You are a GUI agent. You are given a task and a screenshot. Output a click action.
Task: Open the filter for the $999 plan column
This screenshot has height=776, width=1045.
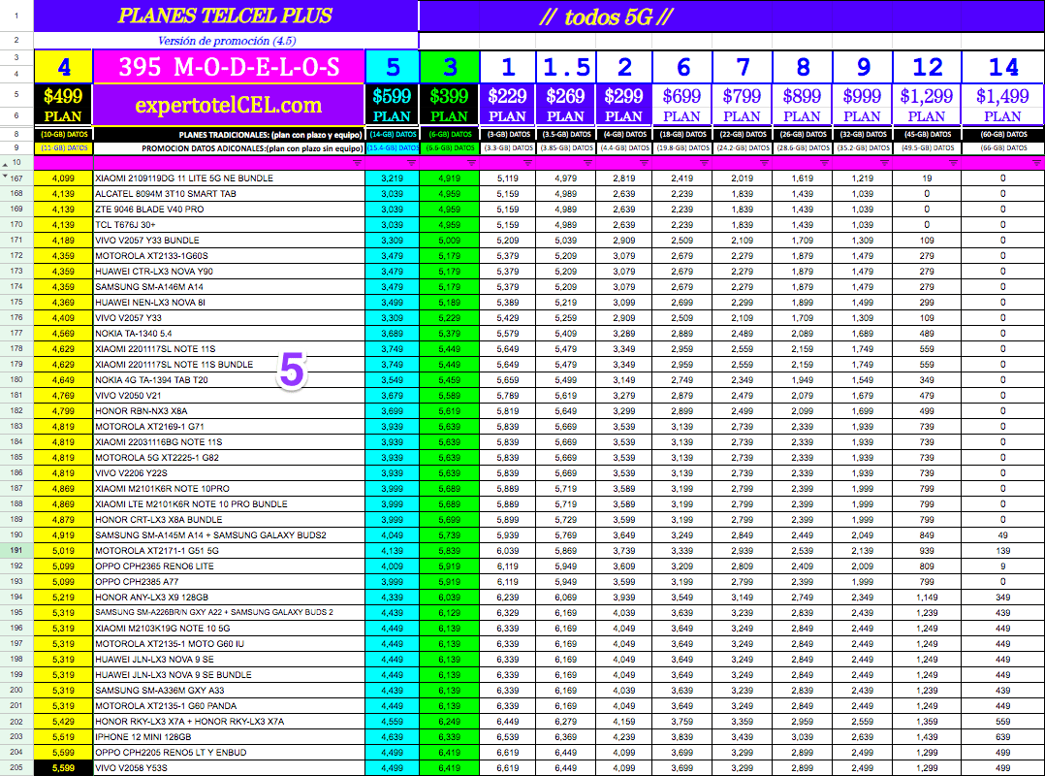pyautogui.click(x=884, y=163)
